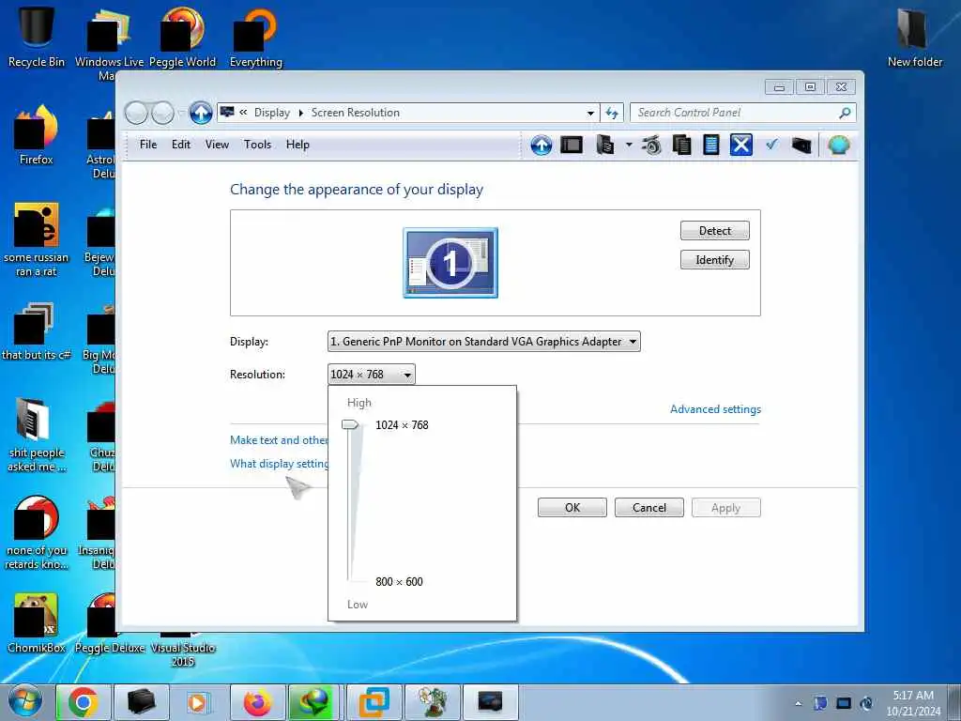This screenshot has height=721, width=961.
Task: Click the Apply button
Action: 725,508
